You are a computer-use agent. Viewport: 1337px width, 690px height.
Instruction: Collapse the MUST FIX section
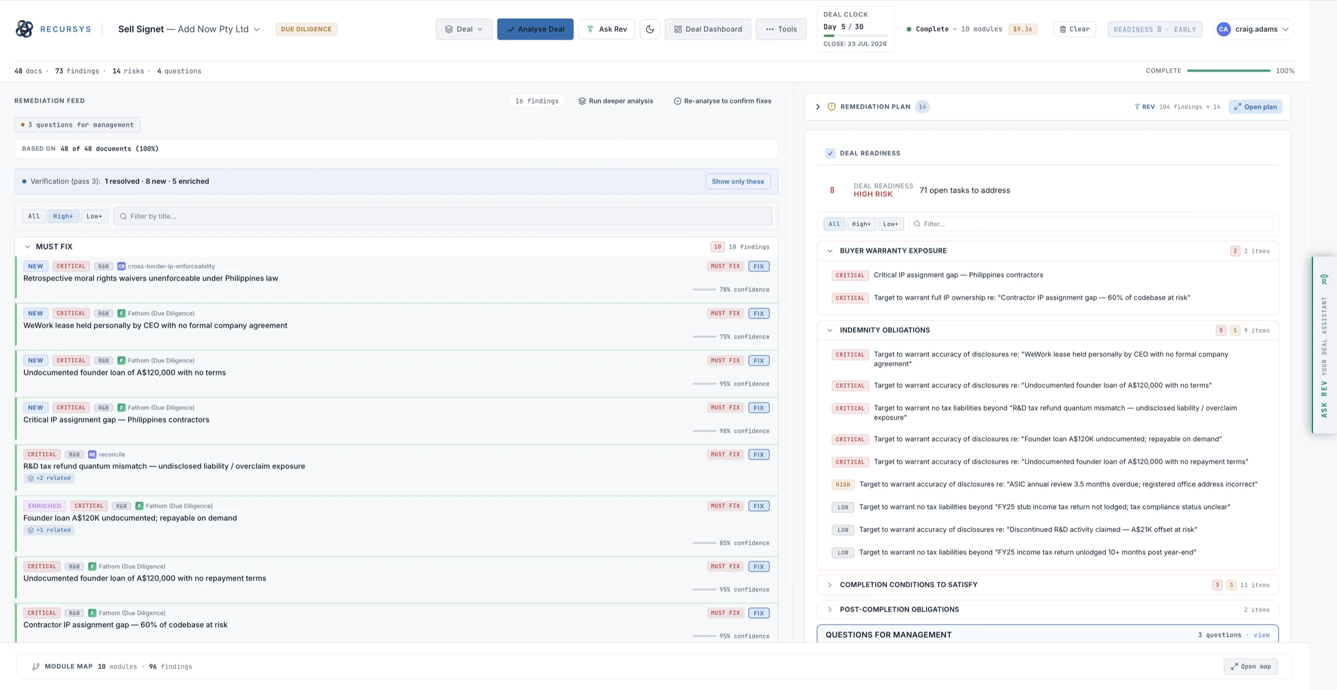pyautogui.click(x=27, y=247)
